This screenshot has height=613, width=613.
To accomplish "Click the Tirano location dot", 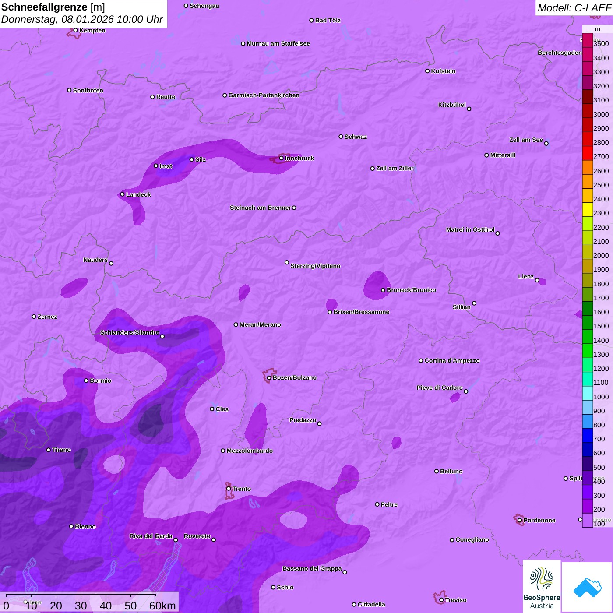I will click(x=49, y=450).
